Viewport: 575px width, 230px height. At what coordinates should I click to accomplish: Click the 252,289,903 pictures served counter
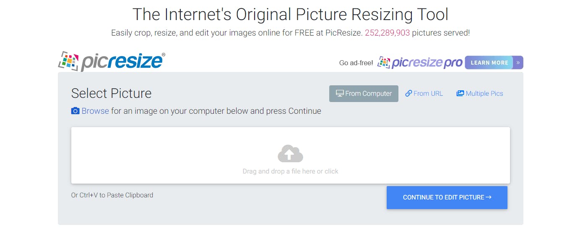(387, 33)
